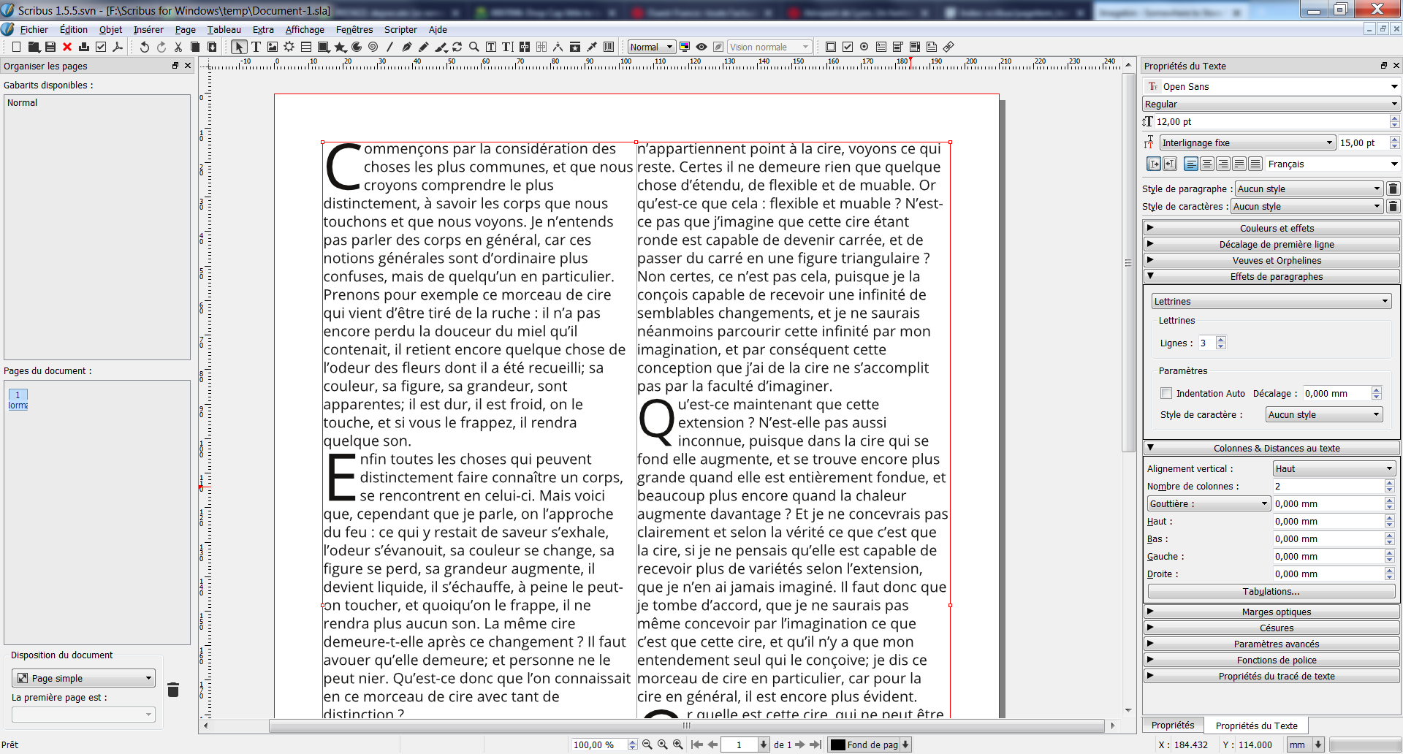This screenshot has height=754, width=1403.
Task: Open the Open Sans font family dropdown
Action: 1271,86
